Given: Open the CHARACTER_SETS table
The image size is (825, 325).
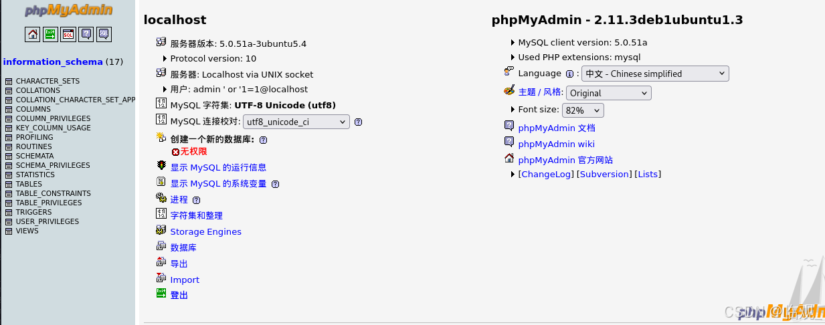Looking at the screenshot, I should (48, 81).
